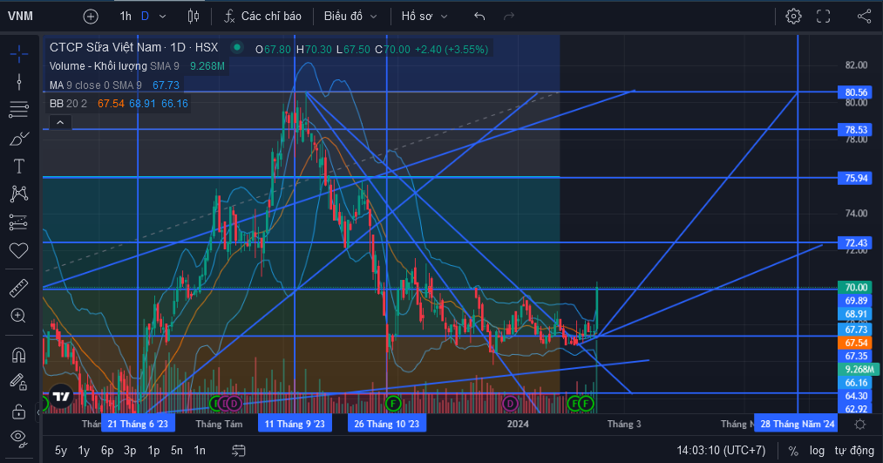The image size is (883, 463).
Task: Select the crosshair cursor tool
Action: [18, 54]
